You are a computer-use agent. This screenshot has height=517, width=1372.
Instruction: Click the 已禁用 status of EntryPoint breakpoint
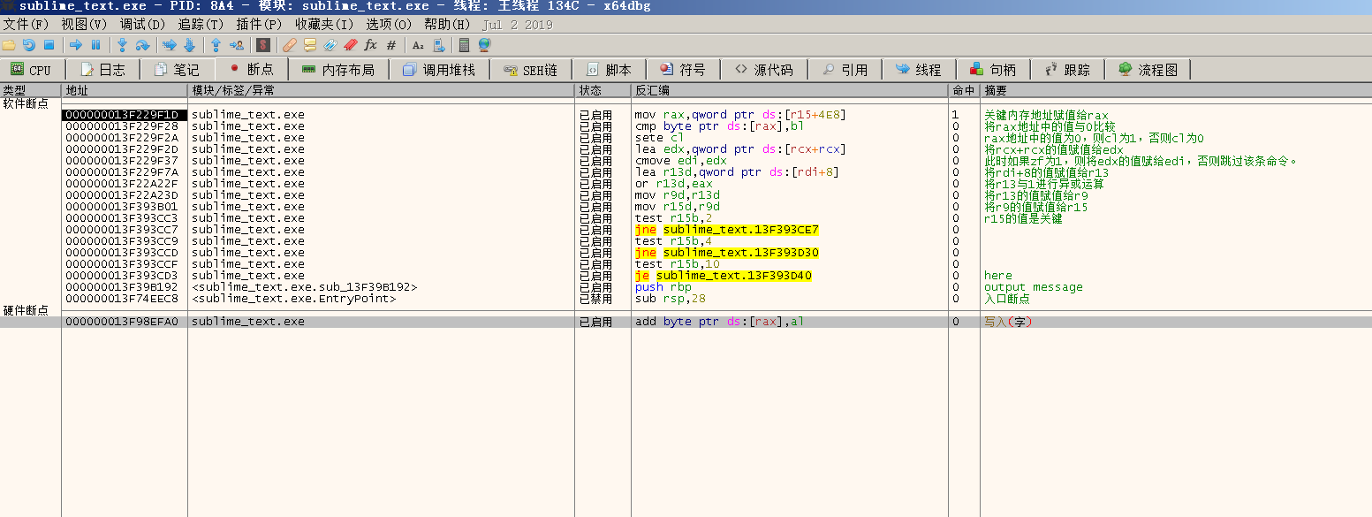595,299
